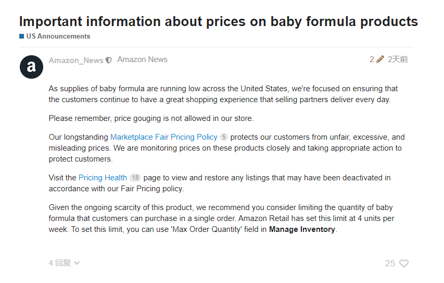Follow the Marketplace Fair Pricing Policy link
The width and height of the screenshot is (444, 283).
(x=163, y=137)
